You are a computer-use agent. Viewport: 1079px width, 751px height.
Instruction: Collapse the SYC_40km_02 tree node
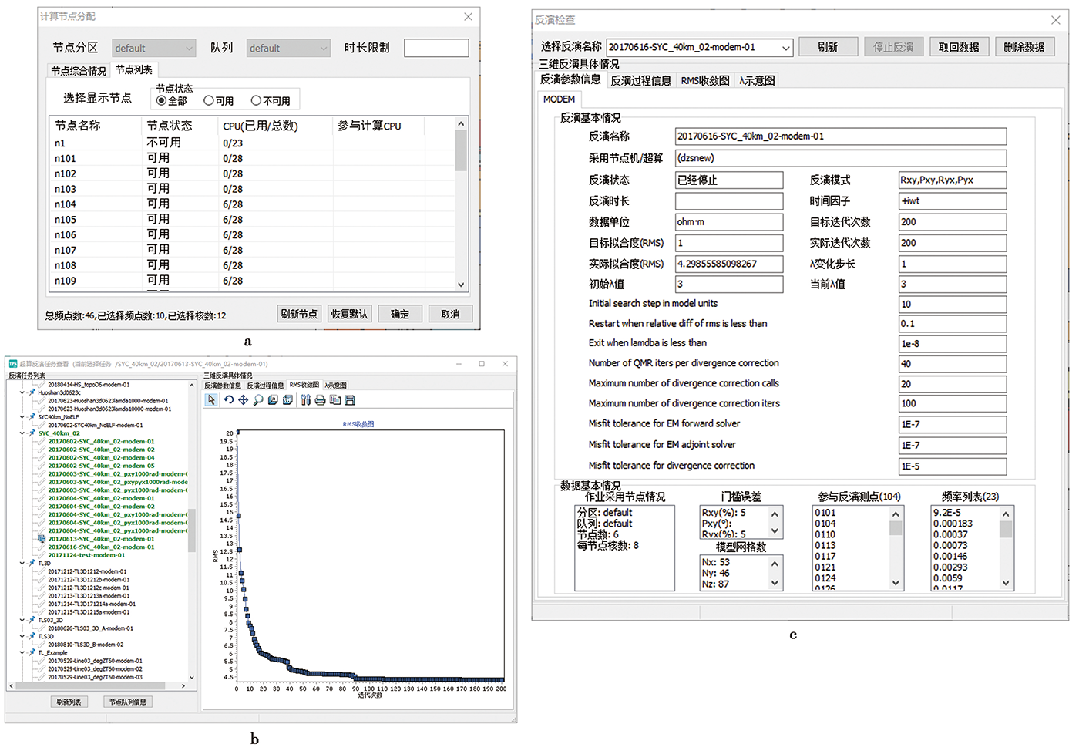click(22, 433)
